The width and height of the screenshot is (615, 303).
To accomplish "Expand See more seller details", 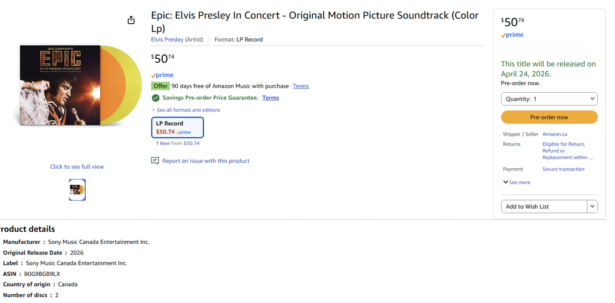I will pyautogui.click(x=517, y=182).
